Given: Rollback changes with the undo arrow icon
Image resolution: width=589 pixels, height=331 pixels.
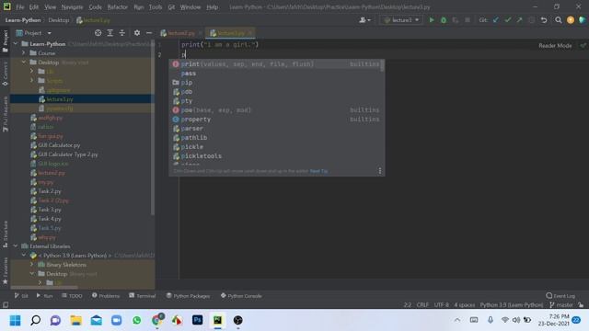Looking at the screenshot, I should pyautogui.click(x=544, y=20).
